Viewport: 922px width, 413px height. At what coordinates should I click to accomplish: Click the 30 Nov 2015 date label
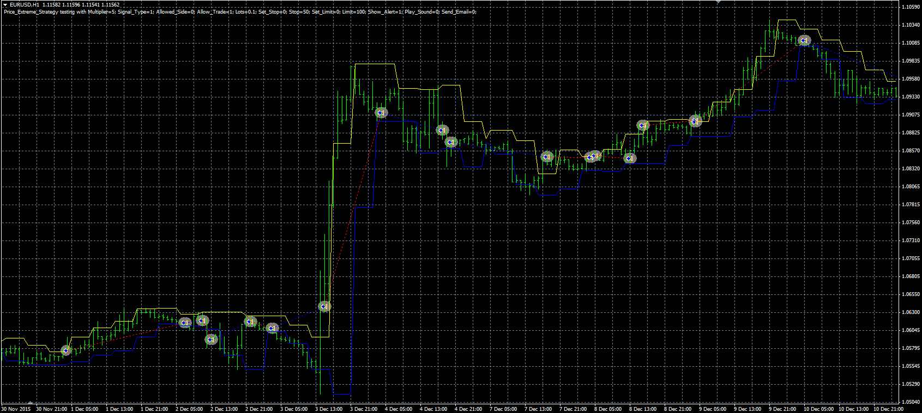[x=16, y=409]
